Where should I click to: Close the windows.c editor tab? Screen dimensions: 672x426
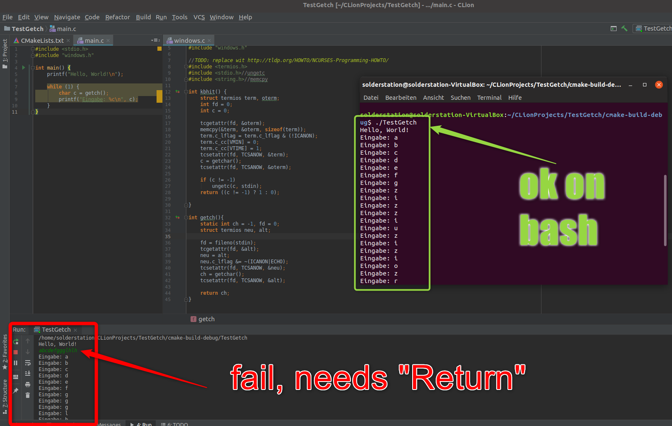(x=209, y=41)
